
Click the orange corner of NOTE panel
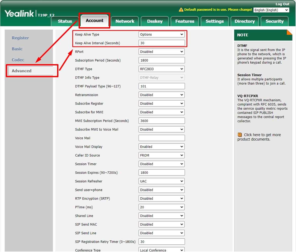pos(289,32)
